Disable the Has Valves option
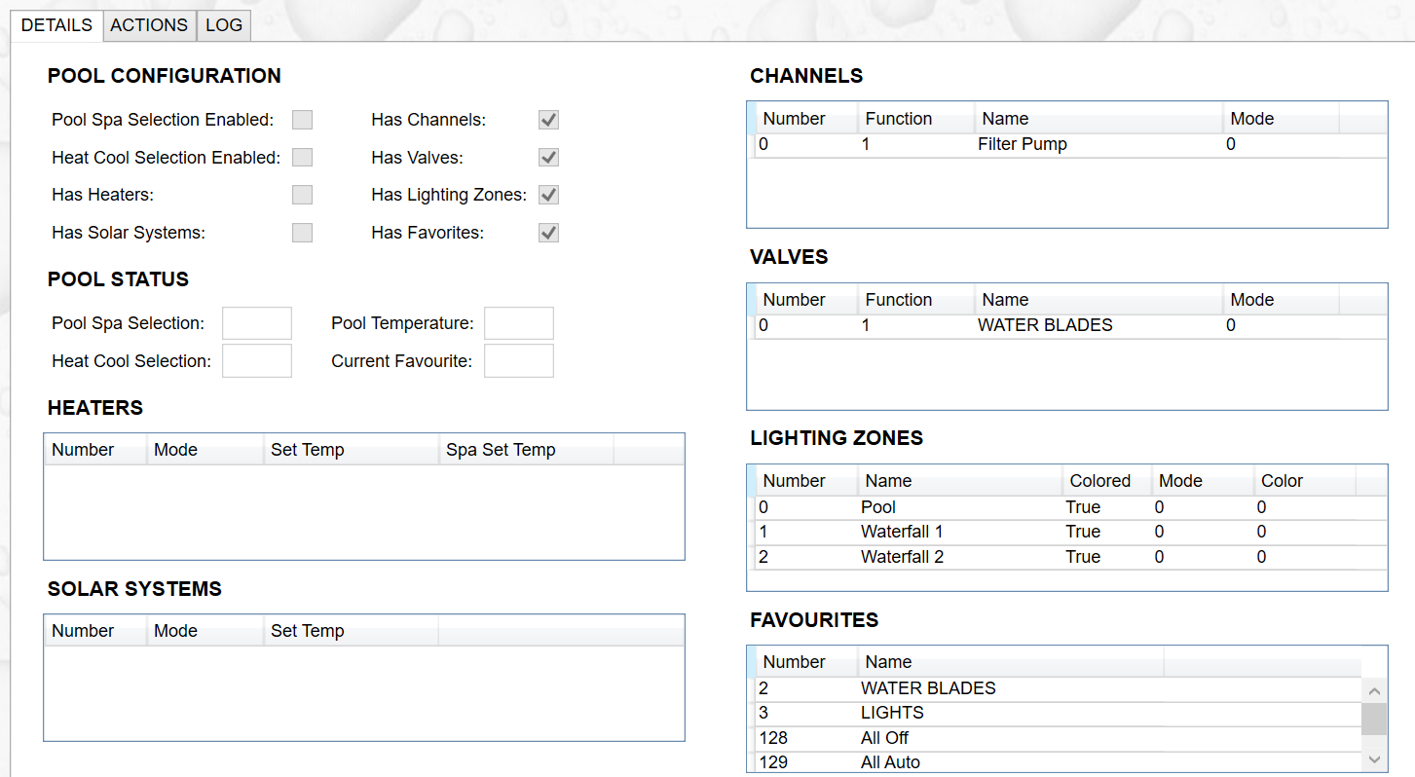The height and width of the screenshot is (777, 1415). [547, 157]
